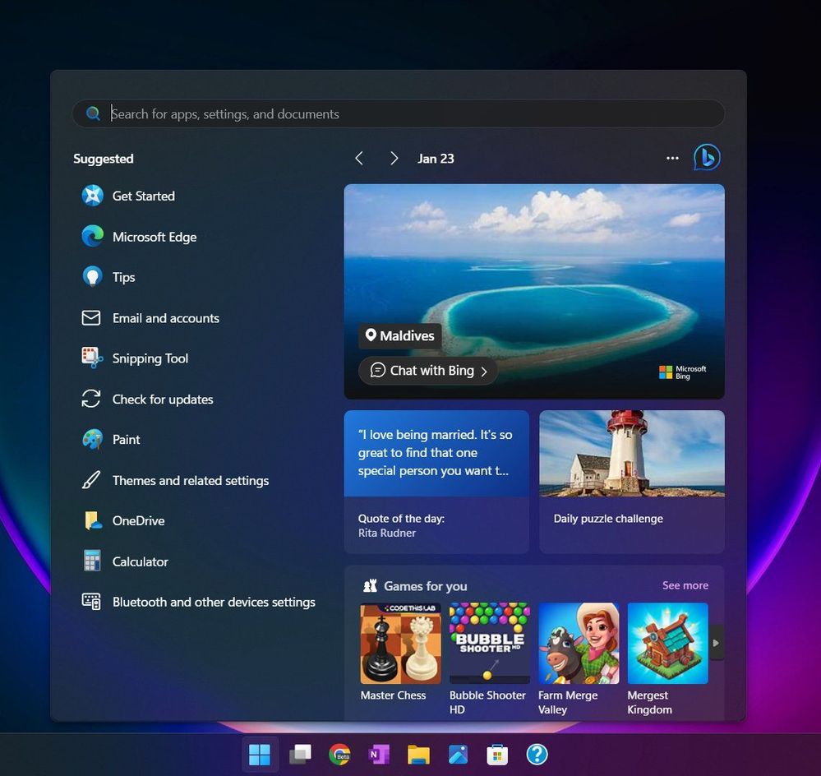Image resolution: width=821 pixels, height=776 pixels.
Task: Open Themes and related settings brush icon
Action: 91,479
